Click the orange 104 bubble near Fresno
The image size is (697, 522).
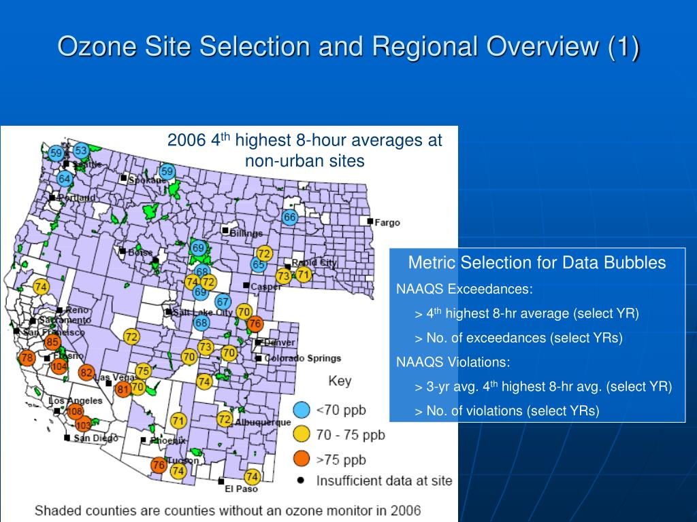tap(59, 366)
